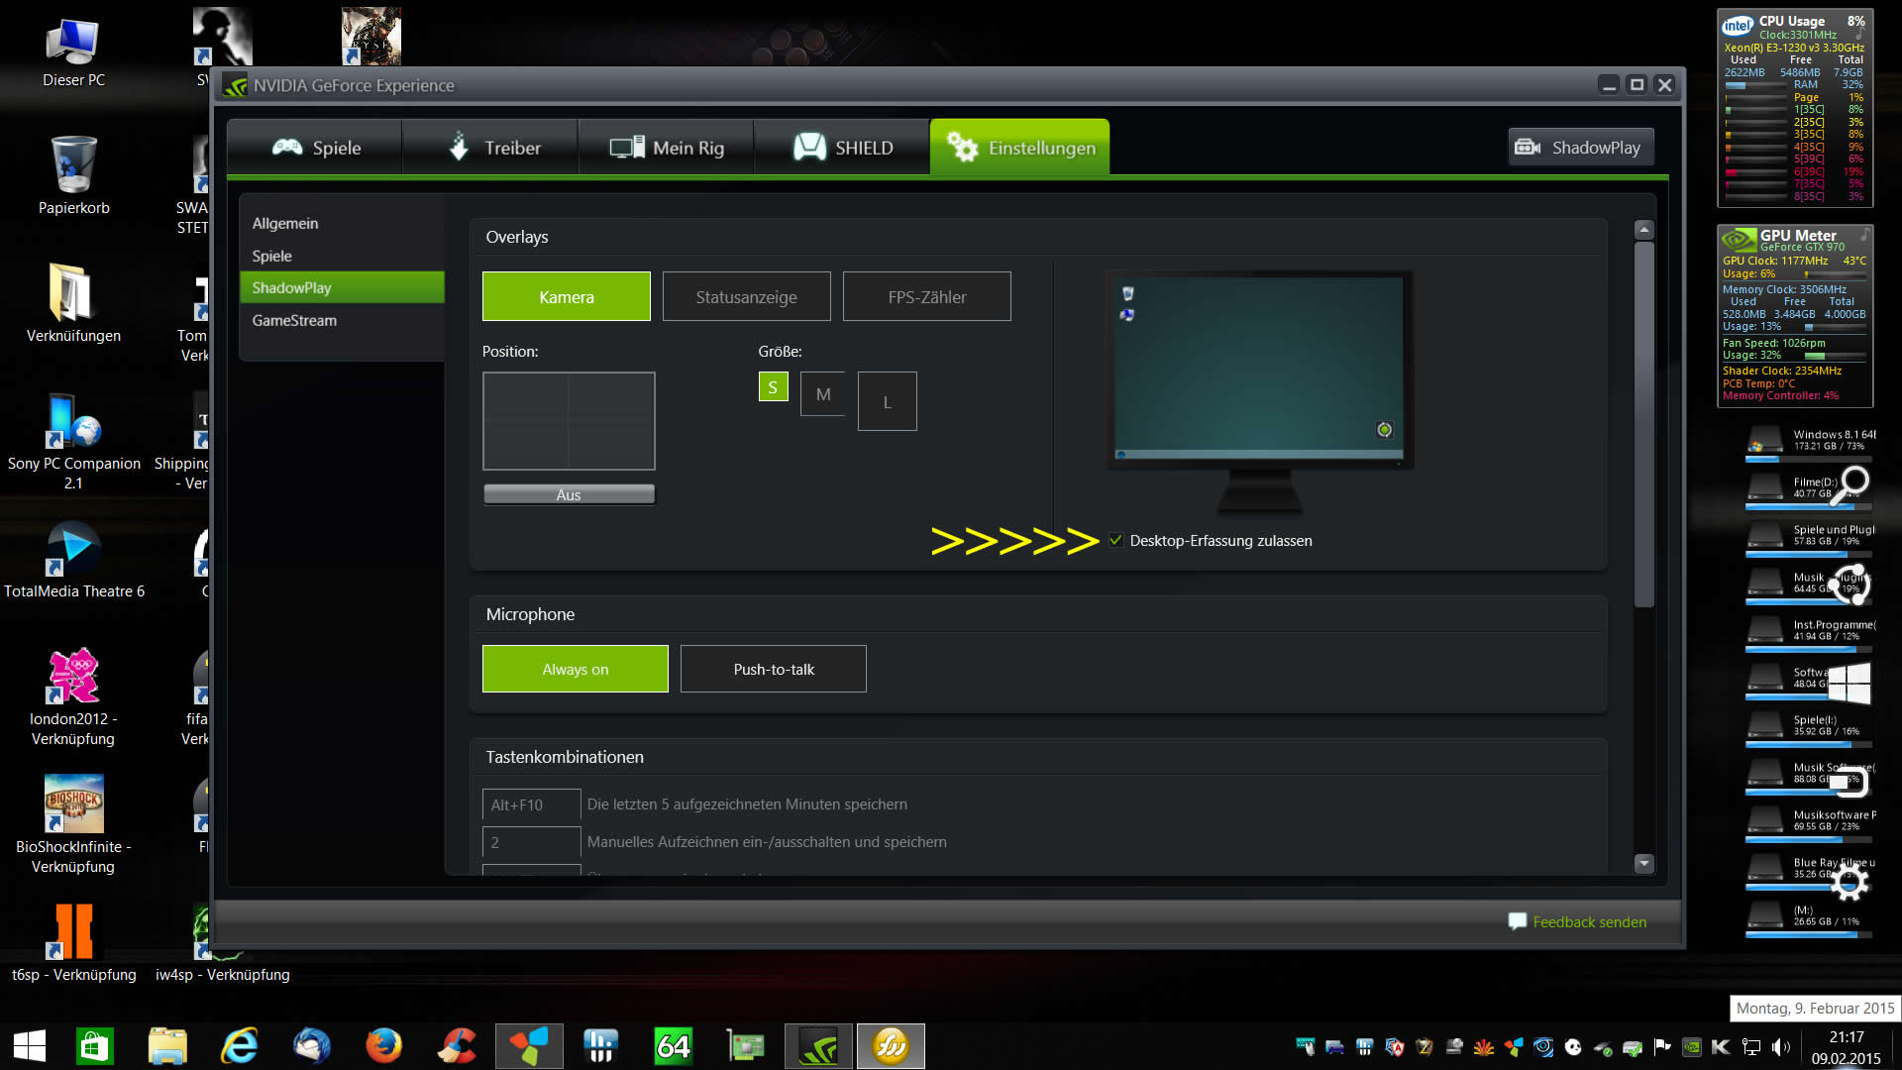Screen dimensions: 1902x1070
Task: Click the Alt+F10 hotkey field
Action: pos(531,804)
